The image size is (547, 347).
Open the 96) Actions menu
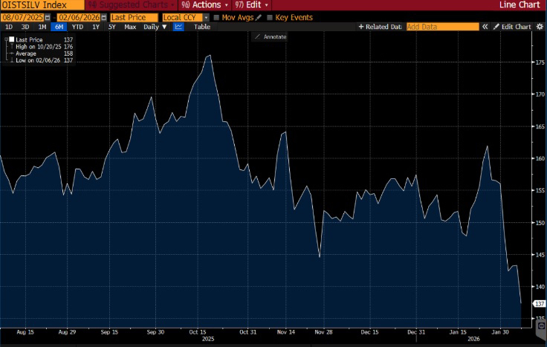[205, 5]
